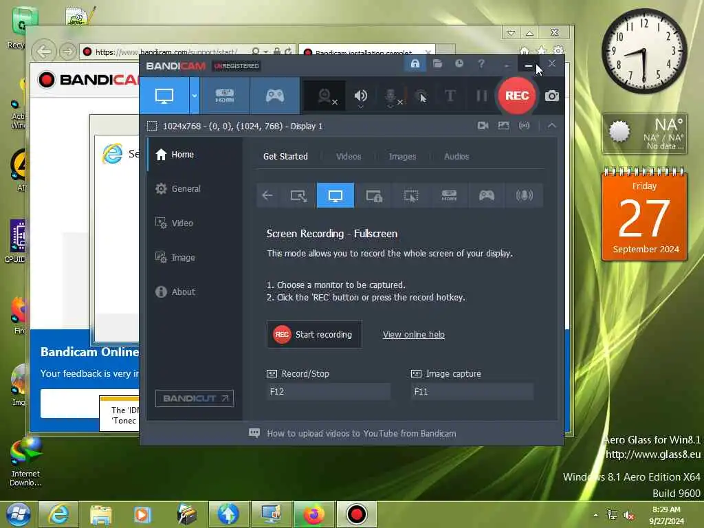The width and height of the screenshot is (704, 528).
Task: Show hidden tray icons arrow
Action: (x=595, y=515)
